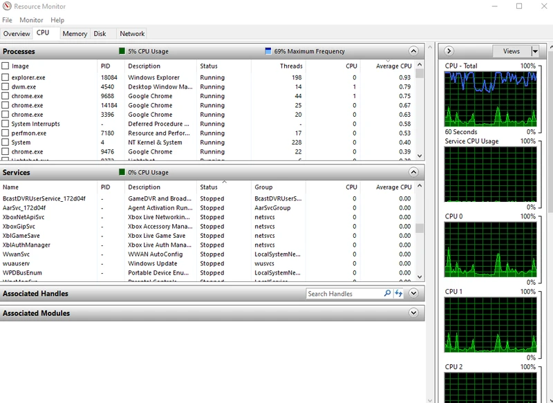Open the Views dropdown arrow

535,51
